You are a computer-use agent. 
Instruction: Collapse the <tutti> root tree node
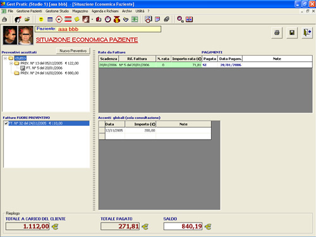pos(6,58)
